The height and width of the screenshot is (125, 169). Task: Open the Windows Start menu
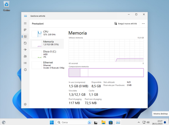[52, 122]
